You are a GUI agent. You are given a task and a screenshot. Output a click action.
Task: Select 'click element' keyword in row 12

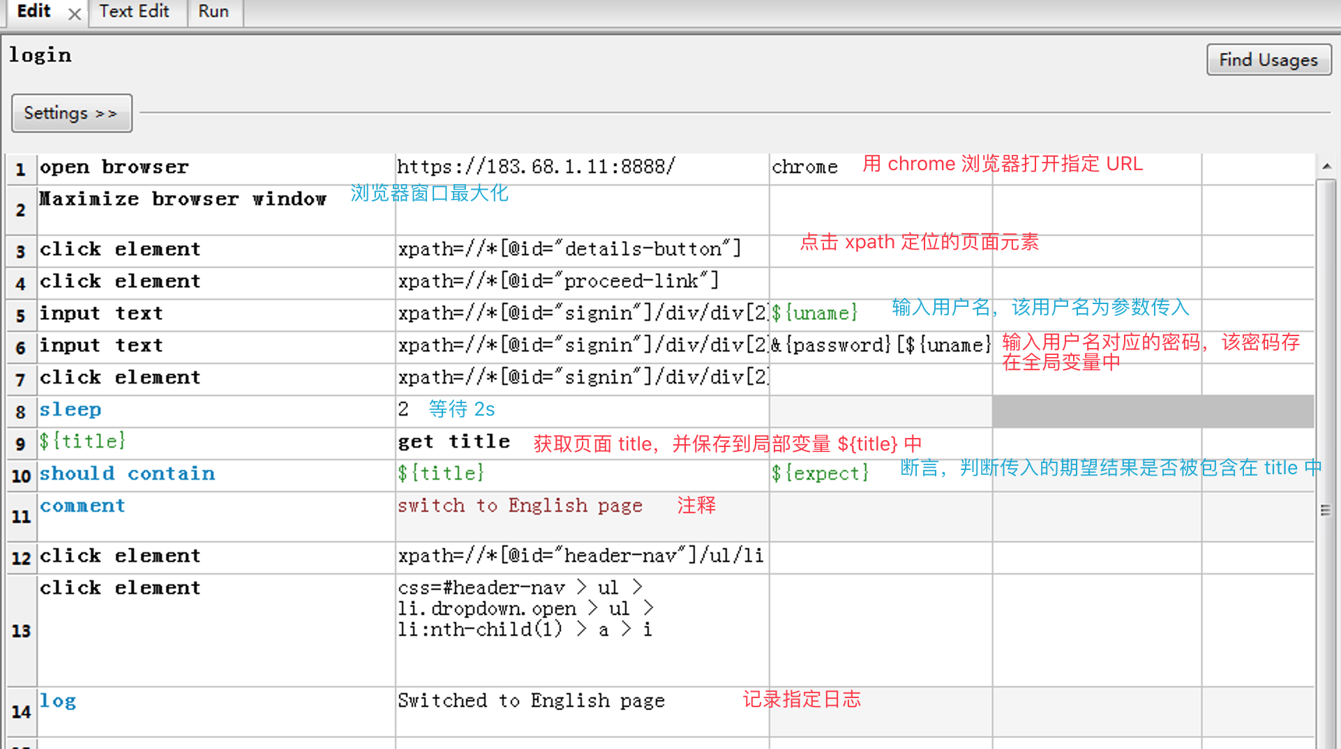(x=216, y=558)
